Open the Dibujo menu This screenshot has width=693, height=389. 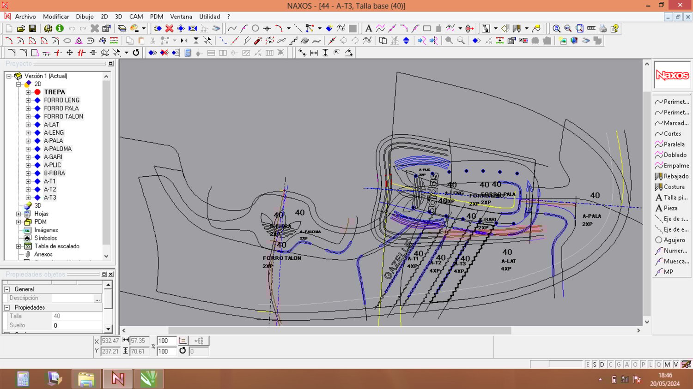click(85, 17)
